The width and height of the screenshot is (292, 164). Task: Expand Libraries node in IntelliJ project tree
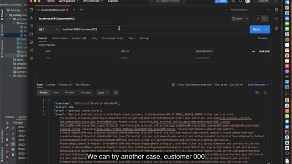click(x=10, y=76)
